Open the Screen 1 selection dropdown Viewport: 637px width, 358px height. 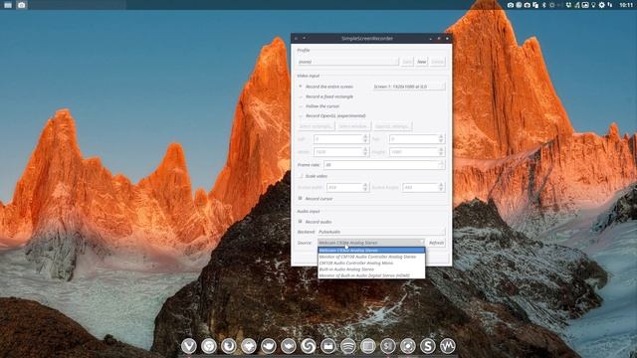[409, 87]
